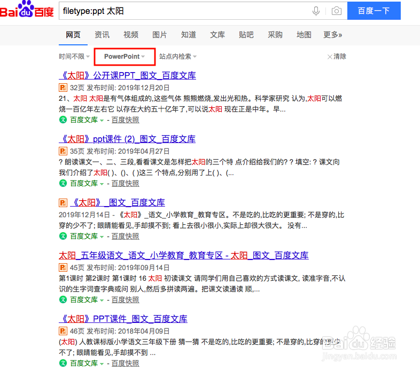Open 百度快照 for the 46页 result
This screenshot has height=371, width=420.
pos(126,364)
